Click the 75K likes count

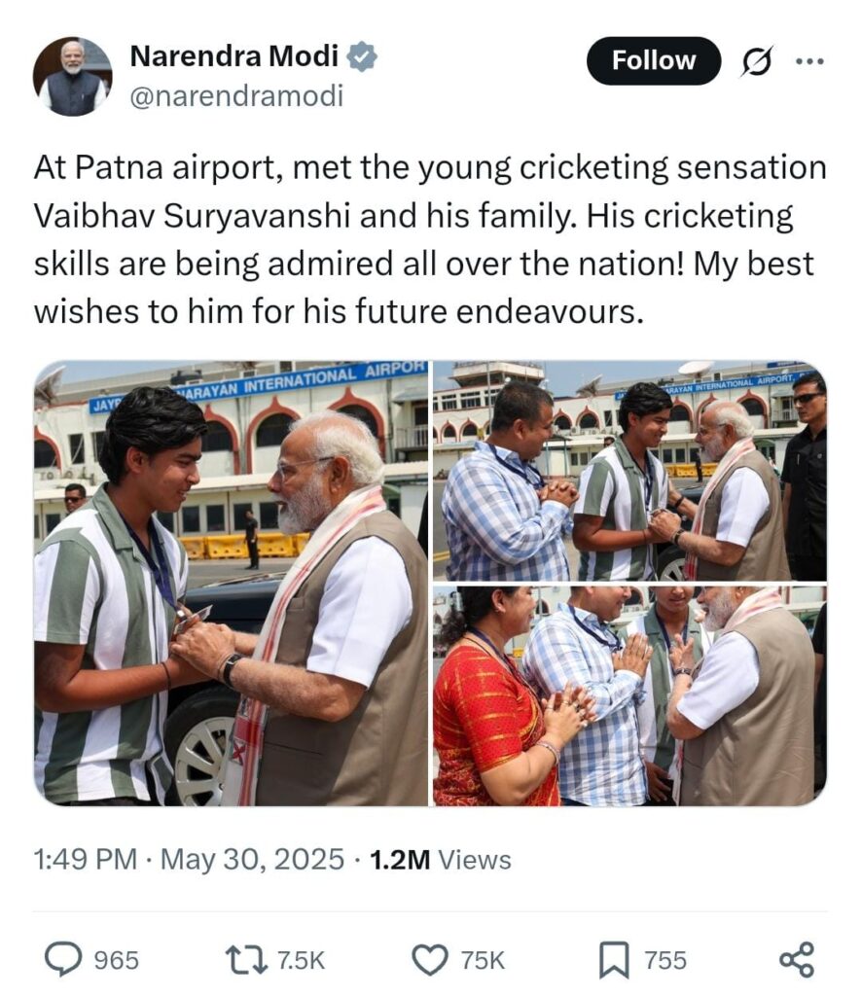483,960
